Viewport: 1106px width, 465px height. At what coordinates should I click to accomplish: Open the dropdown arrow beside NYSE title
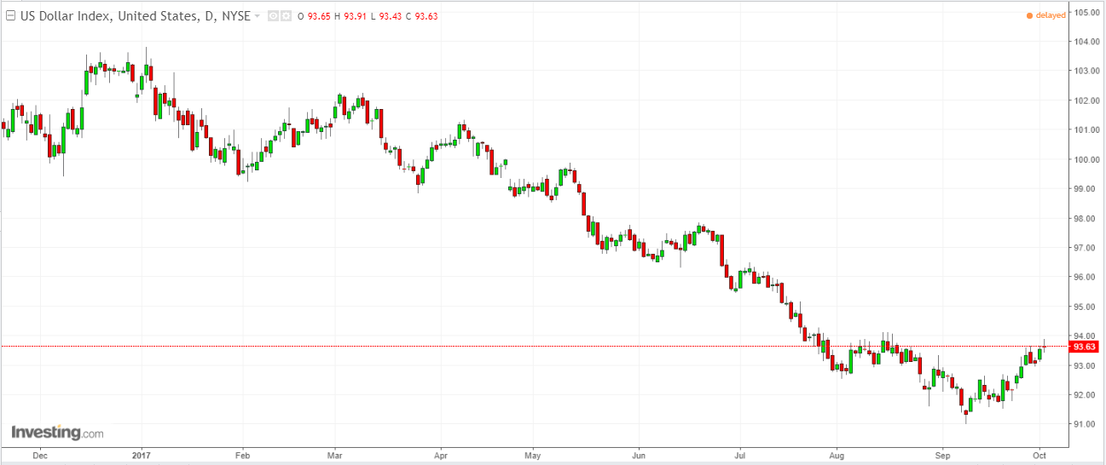[258, 15]
